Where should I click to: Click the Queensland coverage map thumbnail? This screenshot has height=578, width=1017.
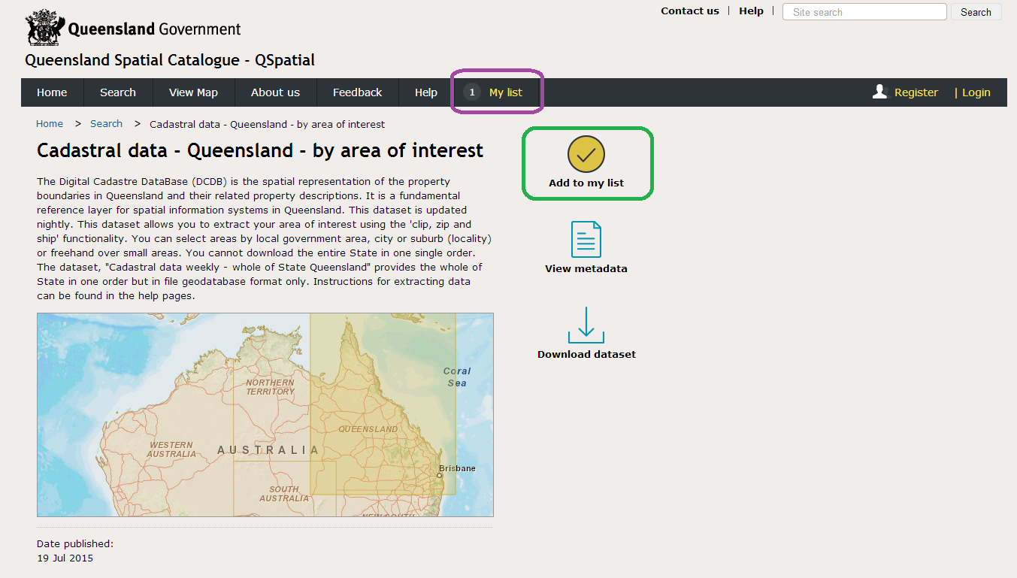(265, 415)
